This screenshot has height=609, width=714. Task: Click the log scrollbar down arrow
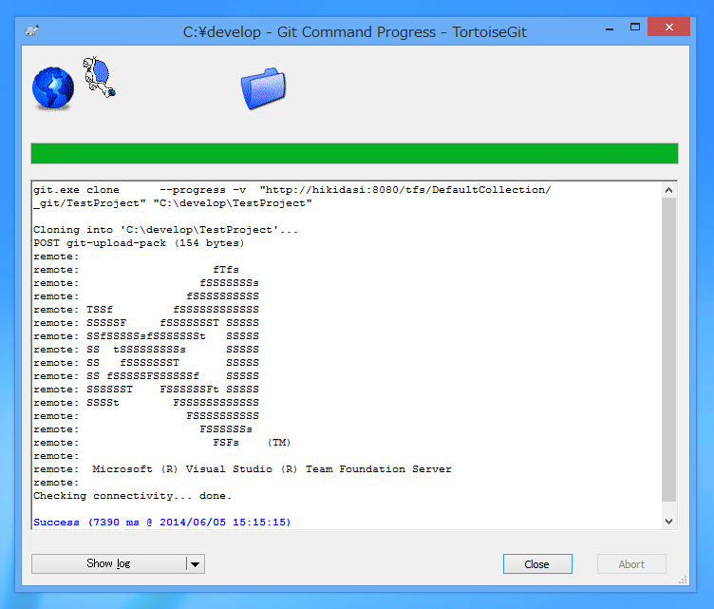[669, 522]
